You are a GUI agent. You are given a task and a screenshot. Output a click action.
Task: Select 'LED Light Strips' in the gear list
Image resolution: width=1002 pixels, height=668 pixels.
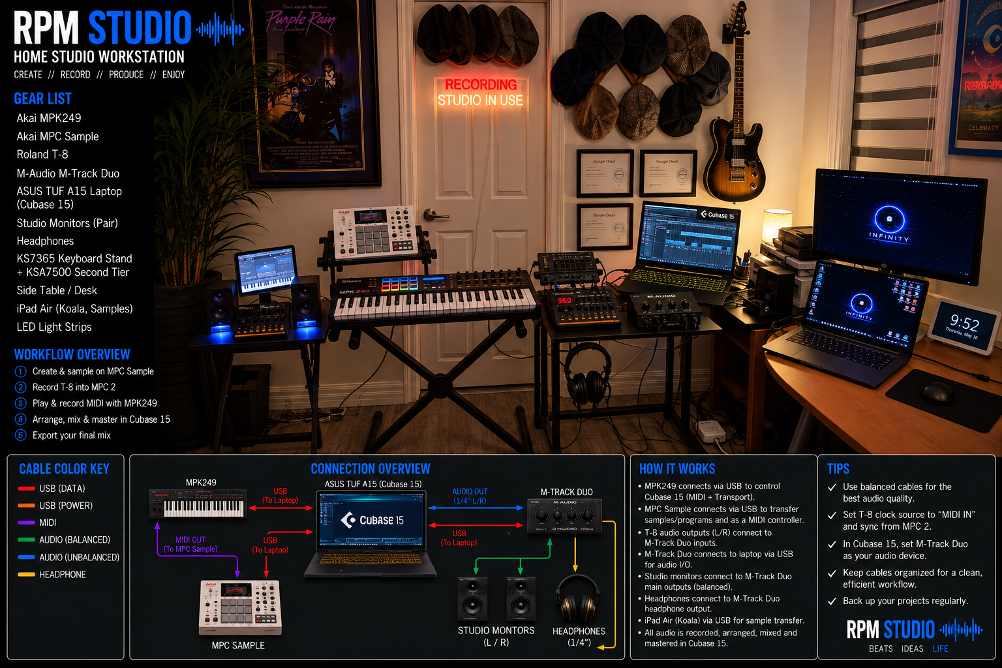coord(54,327)
